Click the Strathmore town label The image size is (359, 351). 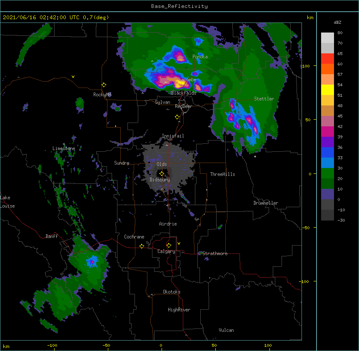[x=215, y=253]
